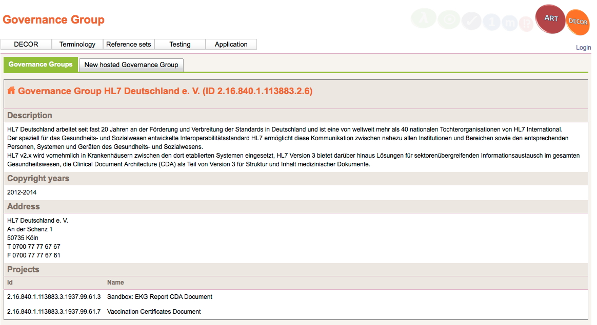Open the Application menu

point(231,44)
